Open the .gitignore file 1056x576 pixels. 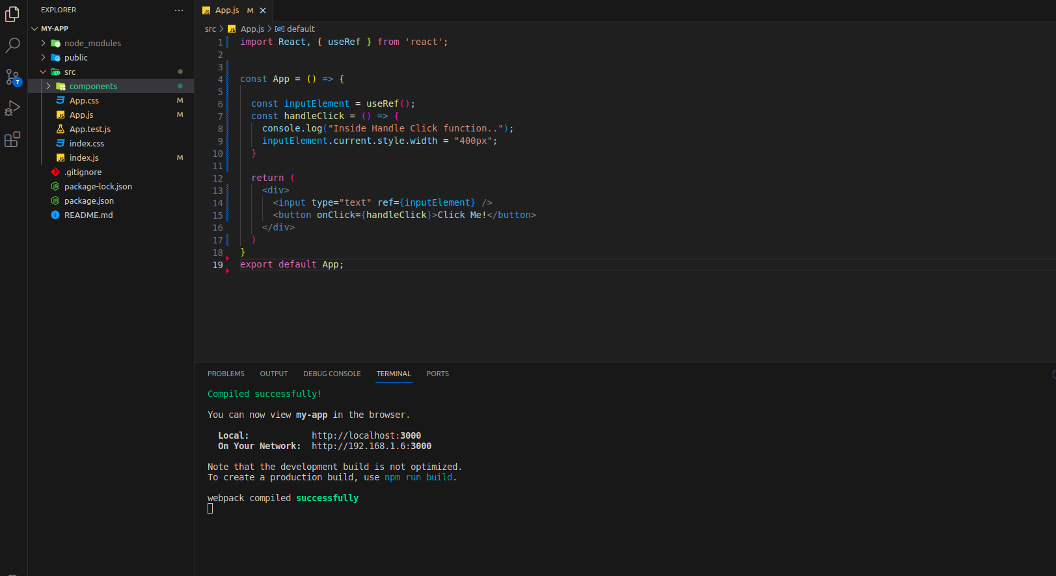pos(83,172)
